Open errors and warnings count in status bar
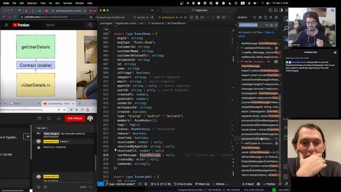341x192 pixels. (x=161, y=184)
